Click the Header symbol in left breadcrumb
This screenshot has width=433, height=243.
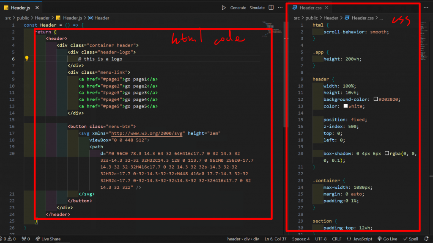click(101, 18)
